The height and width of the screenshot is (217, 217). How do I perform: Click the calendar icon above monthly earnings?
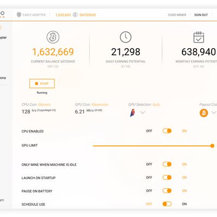tap(199, 37)
